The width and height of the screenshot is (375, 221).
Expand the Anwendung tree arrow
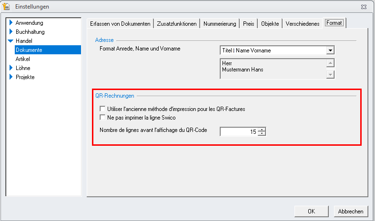point(11,23)
